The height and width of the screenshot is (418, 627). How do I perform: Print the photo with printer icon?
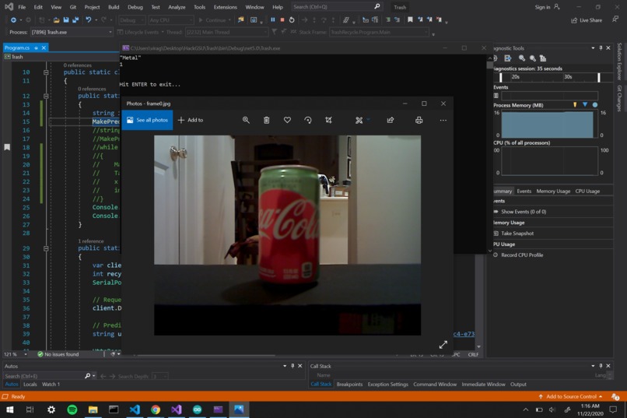tap(419, 120)
